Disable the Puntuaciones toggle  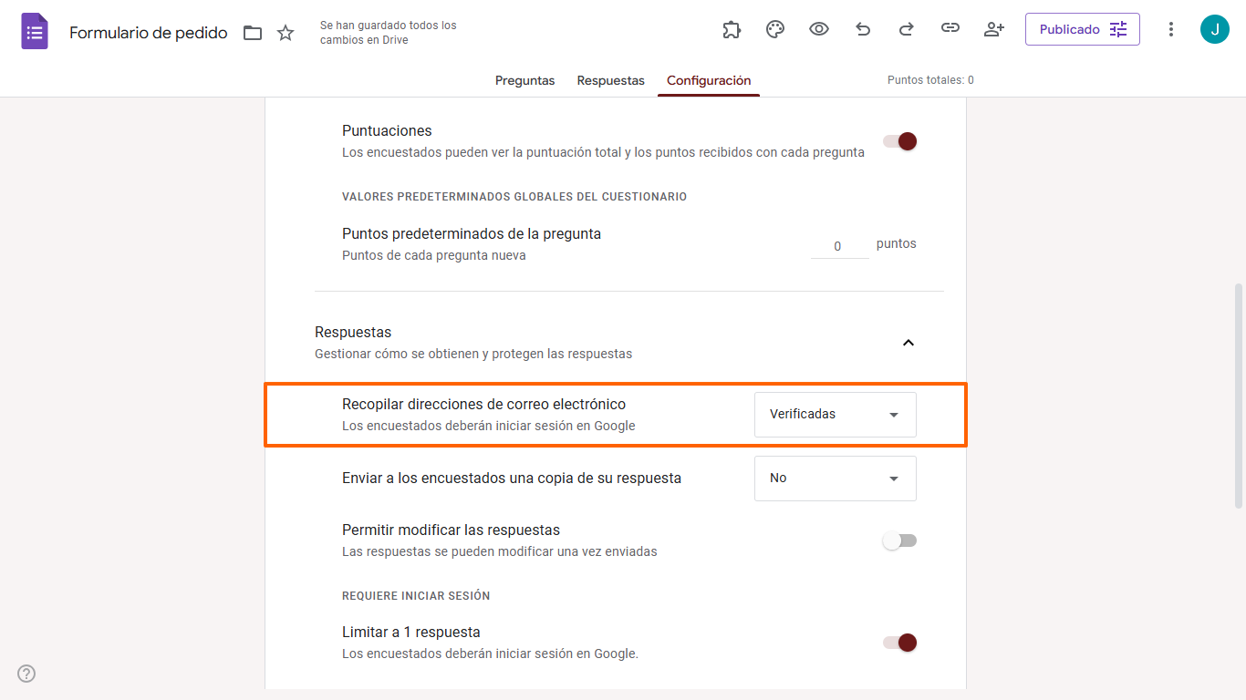click(899, 141)
